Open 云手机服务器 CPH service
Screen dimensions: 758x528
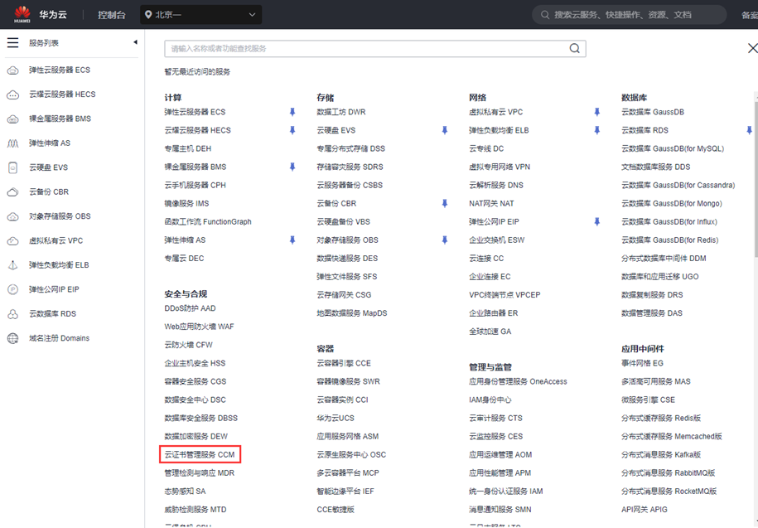point(195,185)
